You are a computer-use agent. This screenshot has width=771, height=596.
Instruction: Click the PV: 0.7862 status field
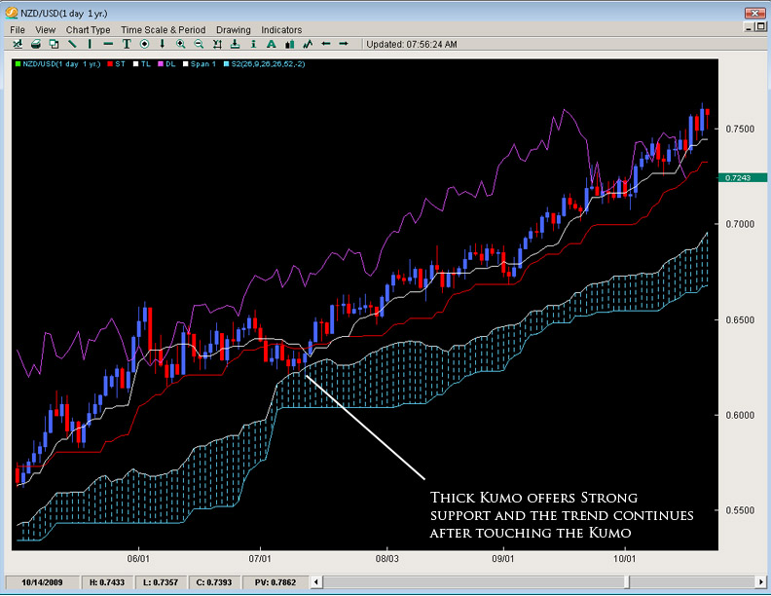pyautogui.click(x=275, y=582)
